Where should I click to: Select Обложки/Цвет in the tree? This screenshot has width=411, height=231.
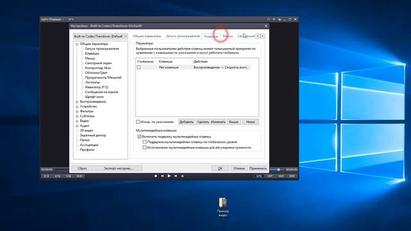coord(96,73)
